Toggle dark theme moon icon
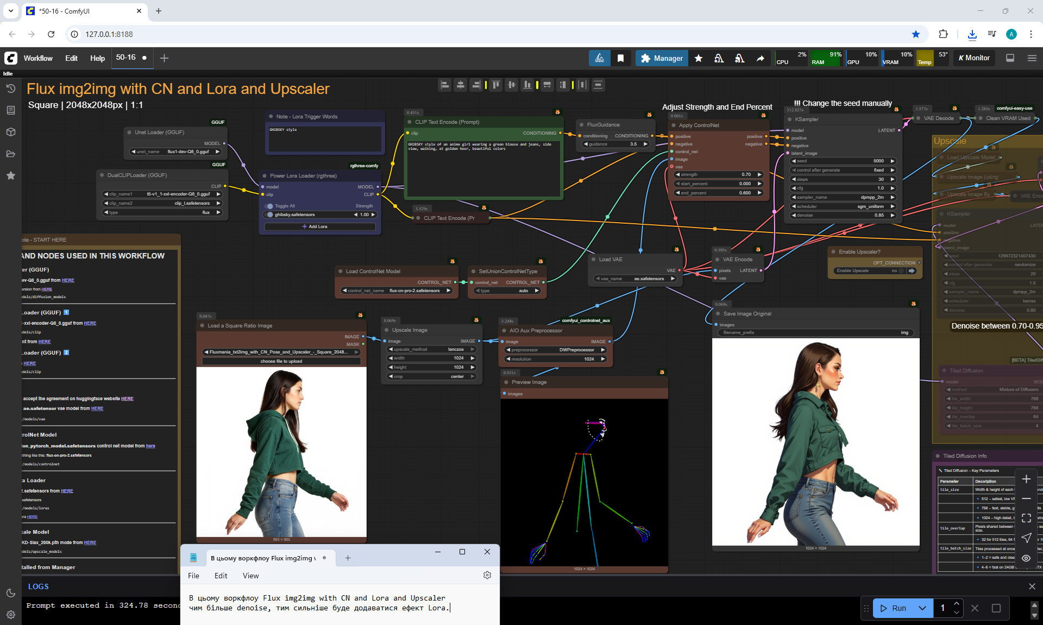The height and width of the screenshot is (625, 1043). point(10,593)
